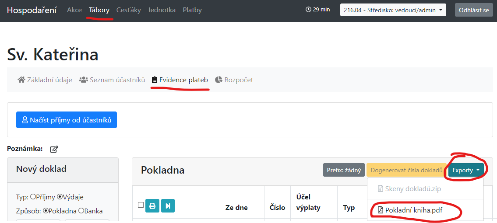Click the Poznámka label
497x223 pixels.
(25, 149)
